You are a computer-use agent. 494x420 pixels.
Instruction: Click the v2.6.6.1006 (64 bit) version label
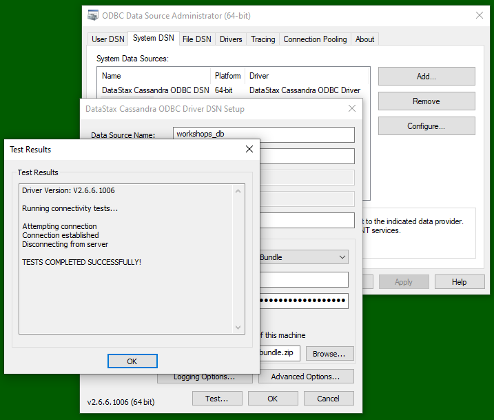(121, 402)
